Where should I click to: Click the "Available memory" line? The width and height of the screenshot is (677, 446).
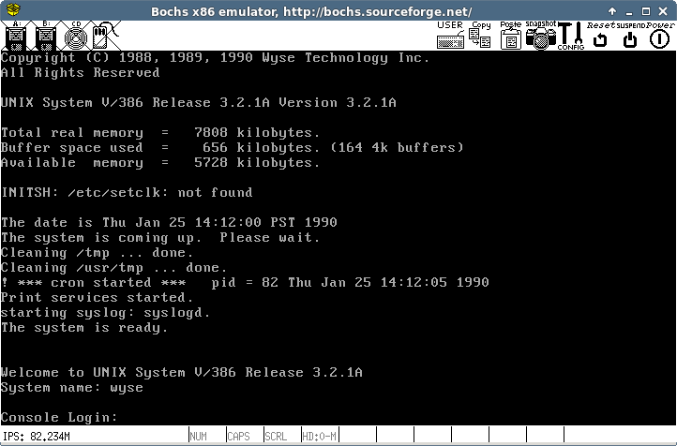pyautogui.click(x=160, y=163)
